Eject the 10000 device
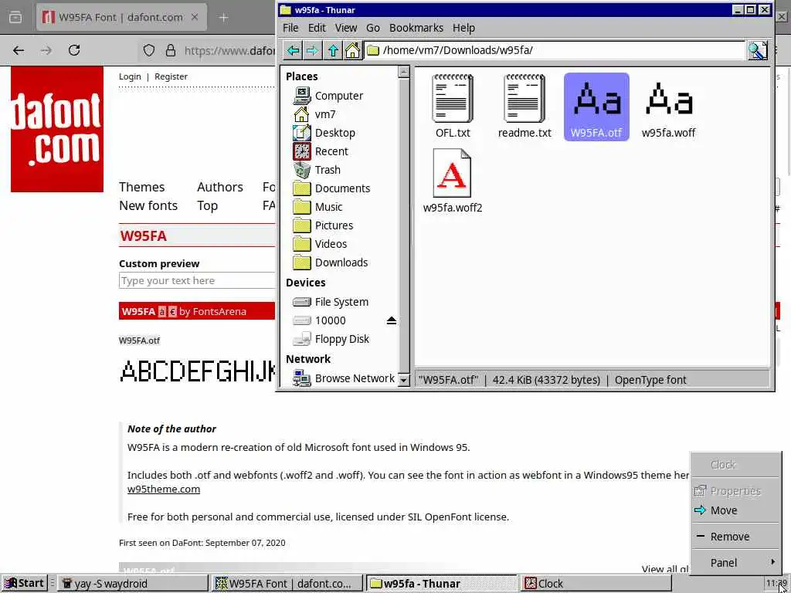791x593 pixels. pos(391,320)
